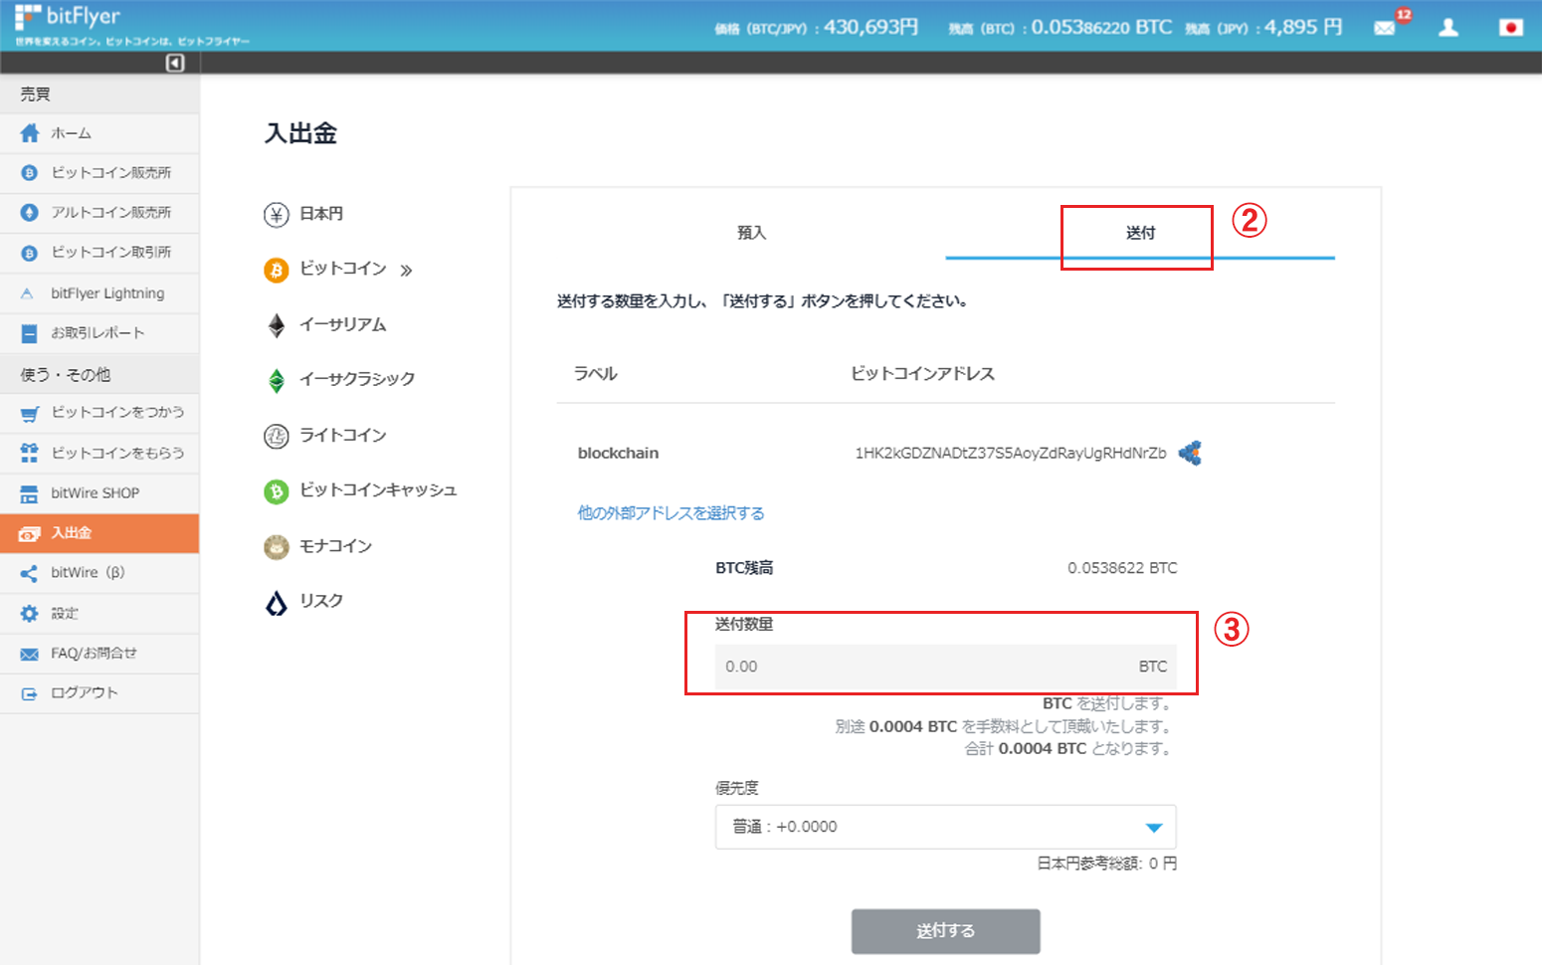
Task: Select リスク currency link
Action: (321, 601)
